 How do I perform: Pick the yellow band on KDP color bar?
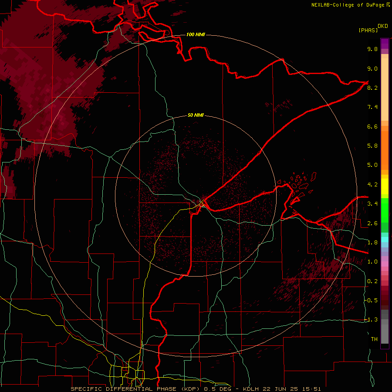[385, 186]
